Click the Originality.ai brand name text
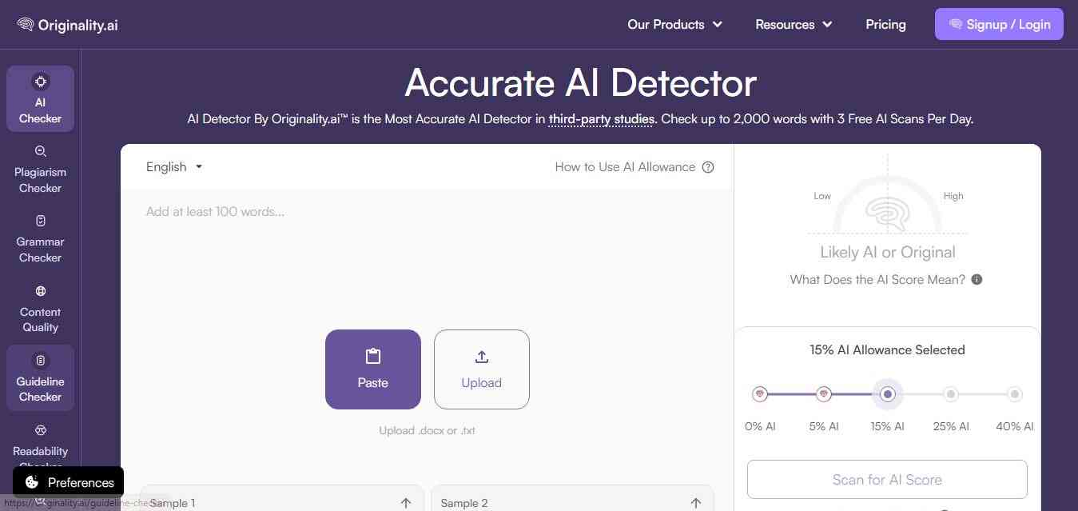1078x511 pixels. click(x=78, y=25)
